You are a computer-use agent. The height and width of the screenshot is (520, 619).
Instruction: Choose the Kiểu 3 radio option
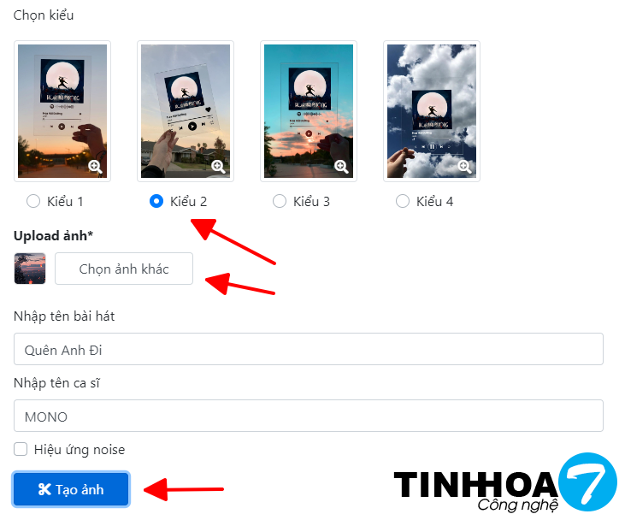pyautogui.click(x=280, y=201)
